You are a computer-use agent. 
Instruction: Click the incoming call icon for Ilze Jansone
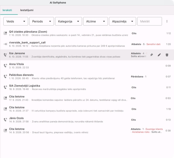point(5,55)
